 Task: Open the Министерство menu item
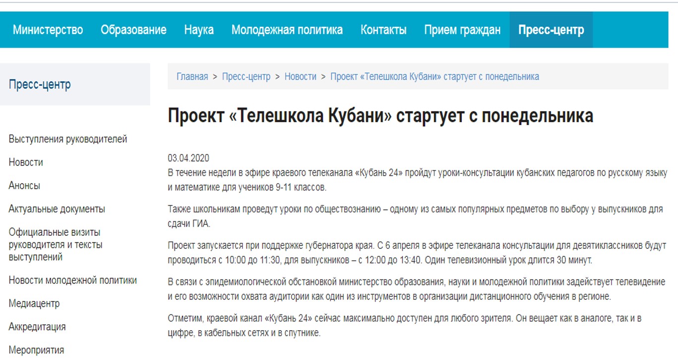click(x=48, y=30)
